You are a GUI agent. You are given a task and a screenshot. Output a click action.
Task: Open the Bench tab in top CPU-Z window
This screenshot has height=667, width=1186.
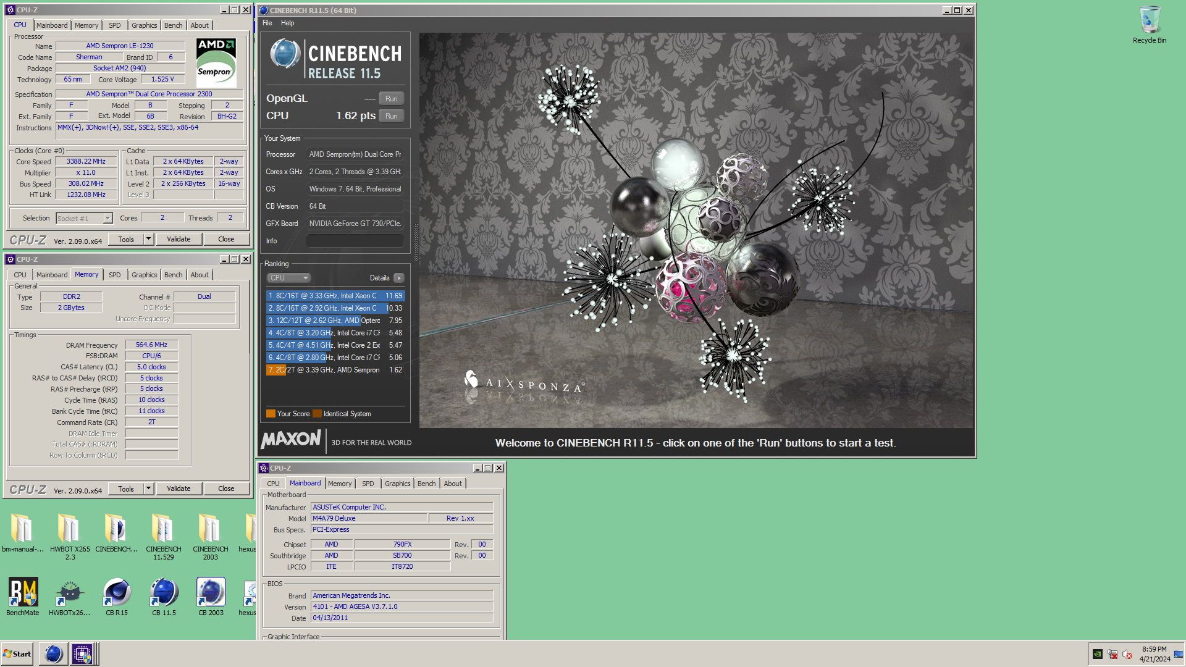click(x=174, y=25)
